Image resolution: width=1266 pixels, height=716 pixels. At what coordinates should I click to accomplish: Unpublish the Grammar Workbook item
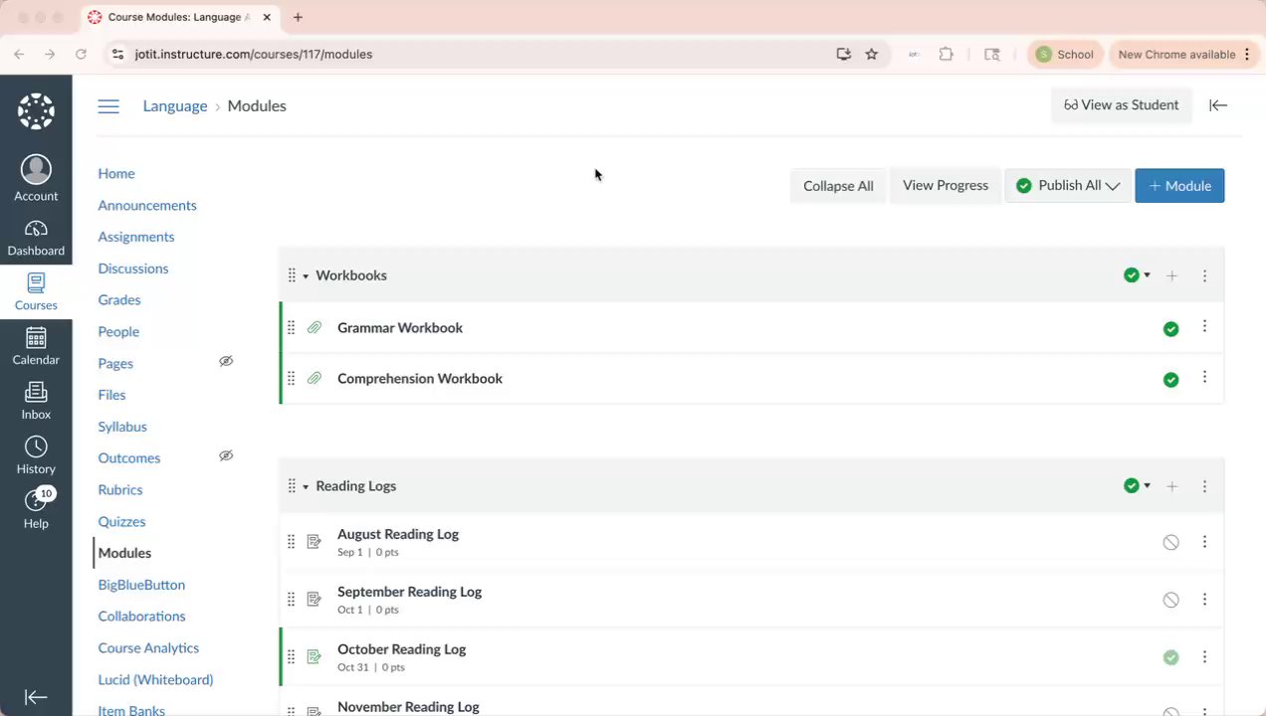pyautogui.click(x=1170, y=328)
